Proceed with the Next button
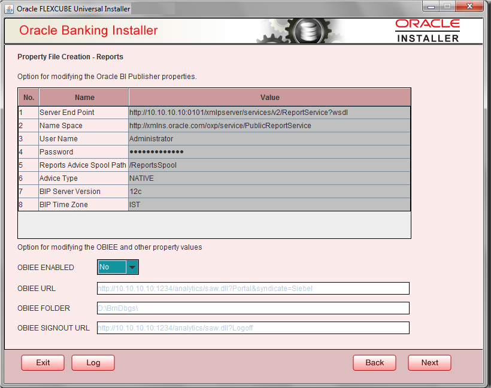The height and width of the screenshot is (388, 491). point(430,363)
